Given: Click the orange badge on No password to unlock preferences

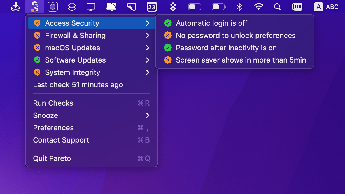Looking at the screenshot, I should click(167, 36).
